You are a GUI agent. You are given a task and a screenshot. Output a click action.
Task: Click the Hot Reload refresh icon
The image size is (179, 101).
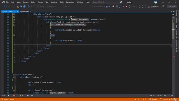point(107,6)
